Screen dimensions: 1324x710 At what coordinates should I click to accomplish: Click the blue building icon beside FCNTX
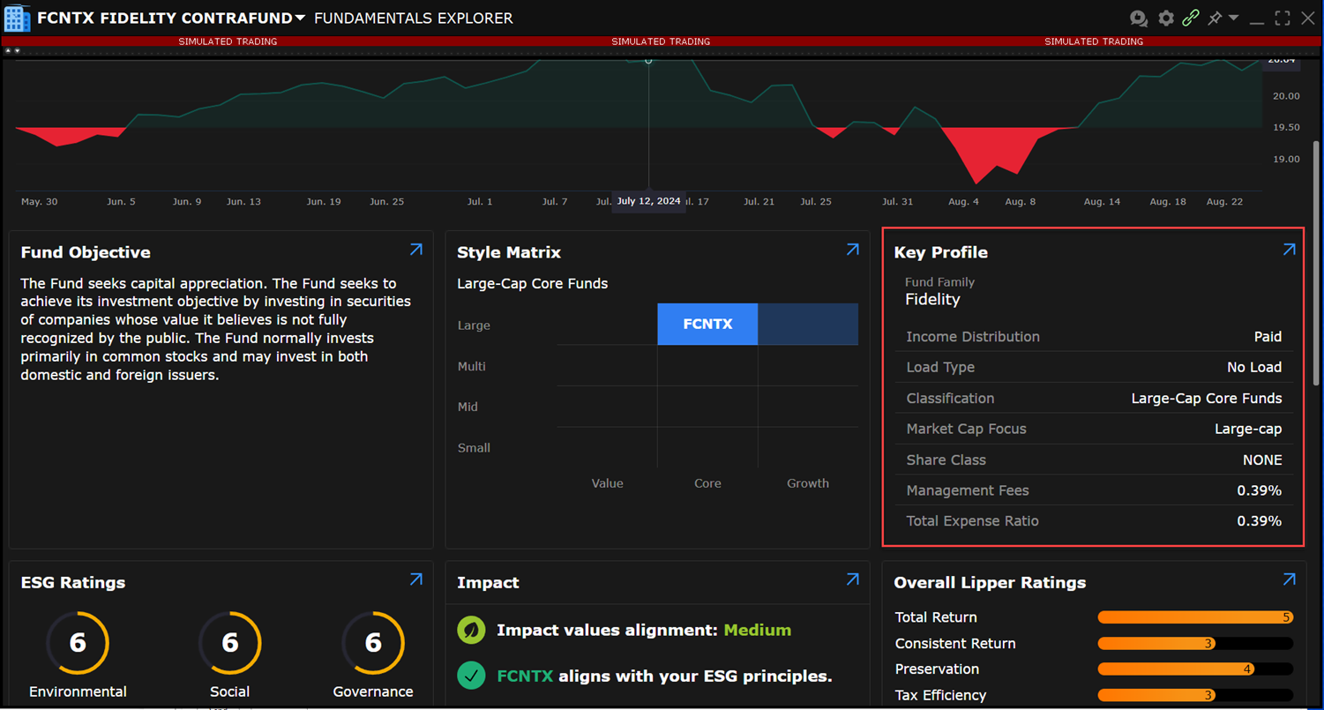coord(17,18)
